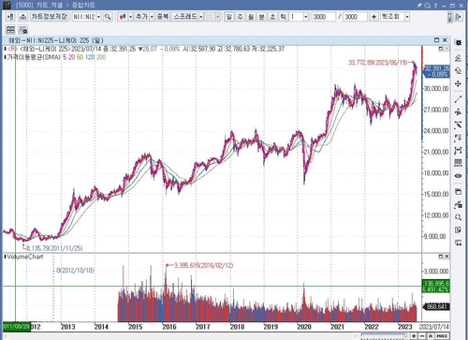Click the 중복 button

pos(163,17)
